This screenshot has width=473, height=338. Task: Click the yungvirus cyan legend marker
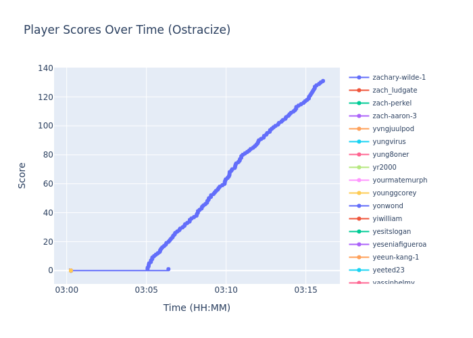pos(359,142)
